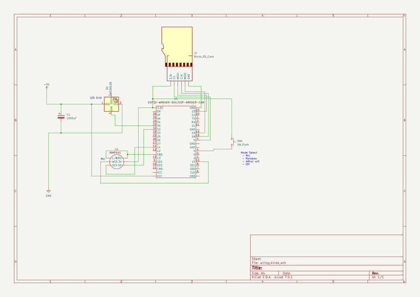
Task: Select the WS2812B LED symbol D1
Action: (x=112, y=105)
